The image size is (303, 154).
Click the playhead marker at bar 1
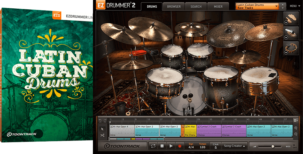pyautogui.click(x=110, y=122)
